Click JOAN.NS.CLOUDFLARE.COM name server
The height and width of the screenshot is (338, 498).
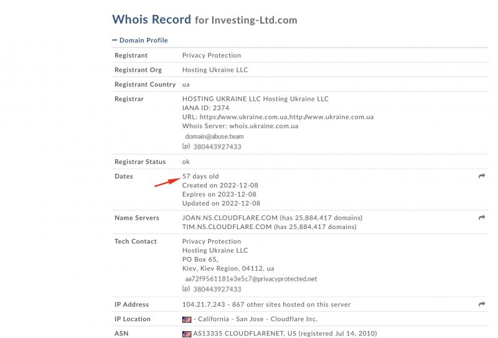[230, 218]
